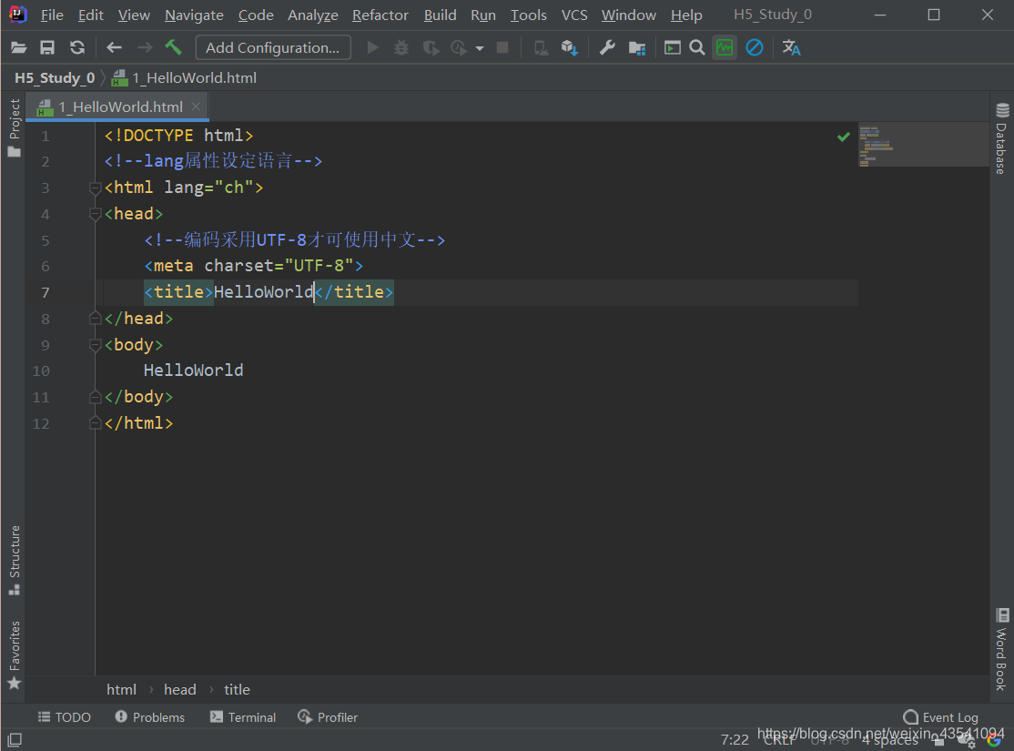Image resolution: width=1014 pixels, height=751 pixels.
Task: Select title in the bottom breadcrumb
Action: pos(237,689)
